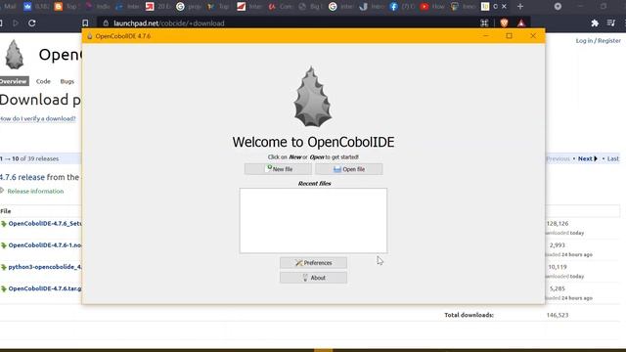The width and height of the screenshot is (626, 352).
Task: Open a new browser tab with plus
Action: coord(520,7)
